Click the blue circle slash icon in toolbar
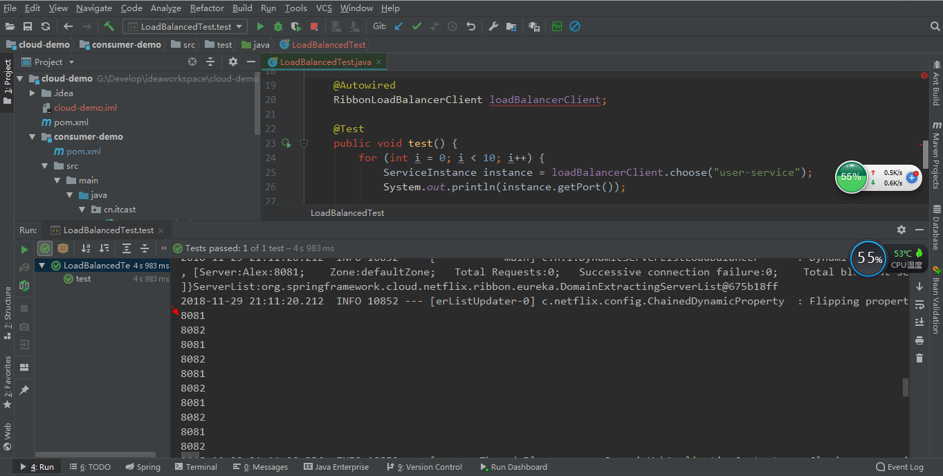Screen dimensions: 943x476 (575, 26)
